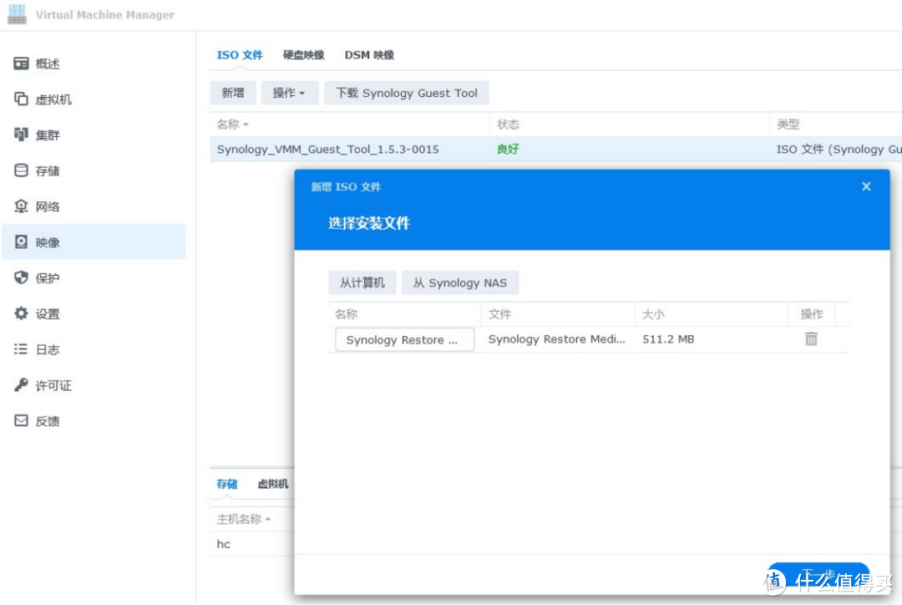Viewport: 902px width, 605px height.
Task: Expand the 操作 dropdown button
Action: tap(289, 93)
